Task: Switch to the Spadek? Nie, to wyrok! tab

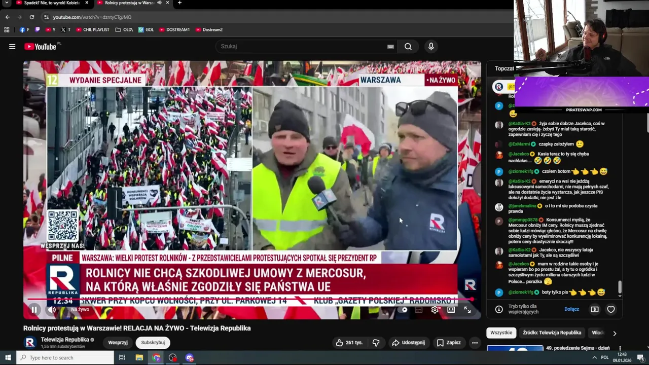Action: pos(52,3)
